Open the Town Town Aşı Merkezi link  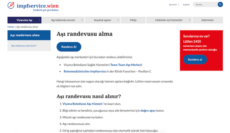point(126,65)
